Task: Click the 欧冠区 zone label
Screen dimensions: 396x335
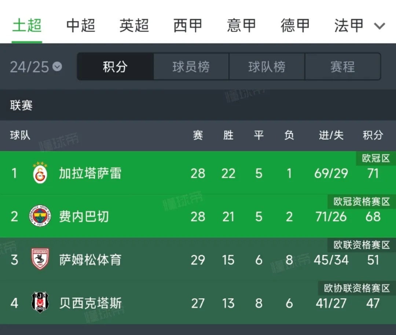Action: point(375,158)
